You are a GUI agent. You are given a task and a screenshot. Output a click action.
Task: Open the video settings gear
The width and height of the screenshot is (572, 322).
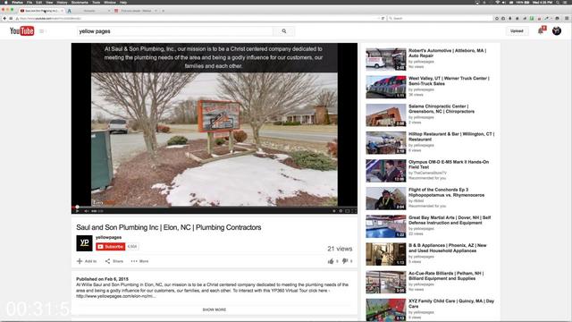(x=341, y=211)
